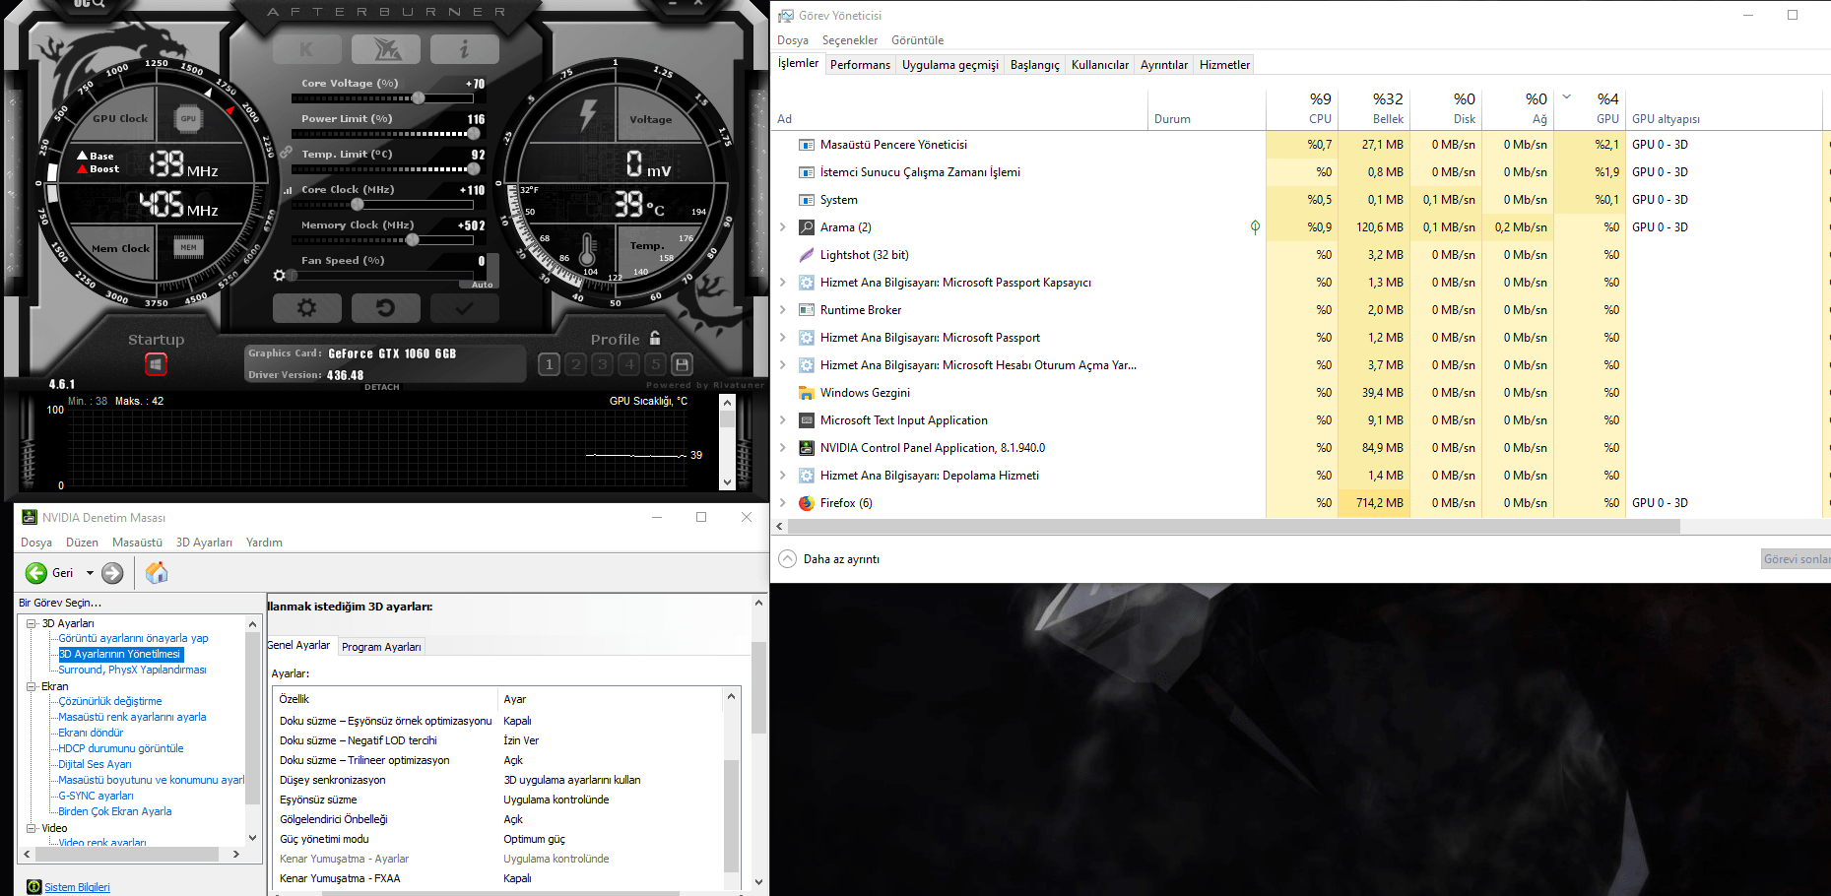Open the dropdown arrow next to Geri

[x=90, y=573]
